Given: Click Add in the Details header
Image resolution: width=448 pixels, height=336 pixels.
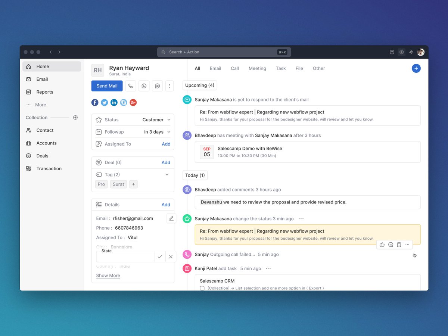Looking at the screenshot, I should pos(166,205).
